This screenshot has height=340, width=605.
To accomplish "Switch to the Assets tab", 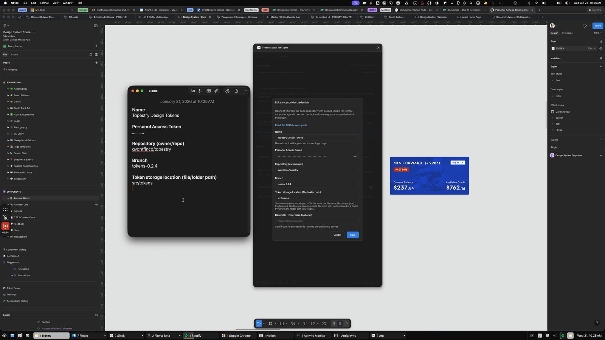I will [x=14, y=54].
